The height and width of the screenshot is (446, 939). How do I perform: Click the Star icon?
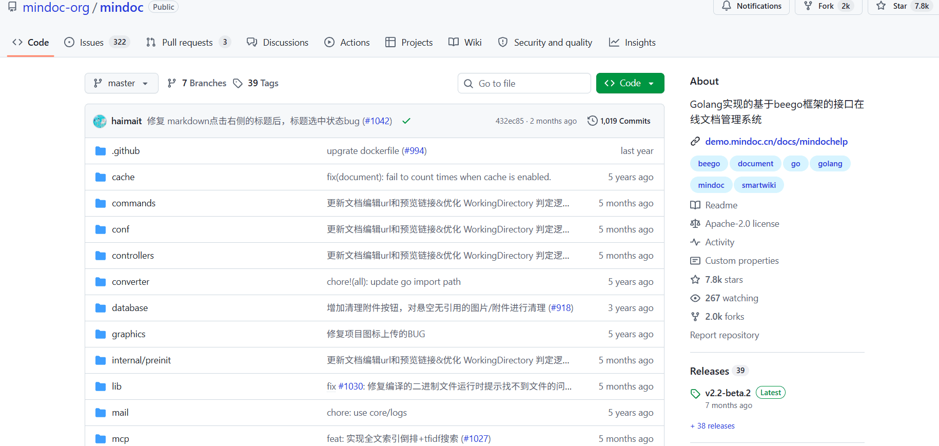click(881, 6)
